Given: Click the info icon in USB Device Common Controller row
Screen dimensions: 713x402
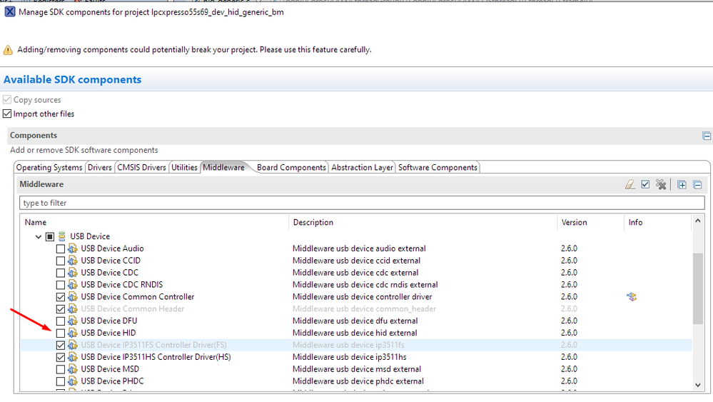Looking at the screenshot, I should [x=632, y=296].
